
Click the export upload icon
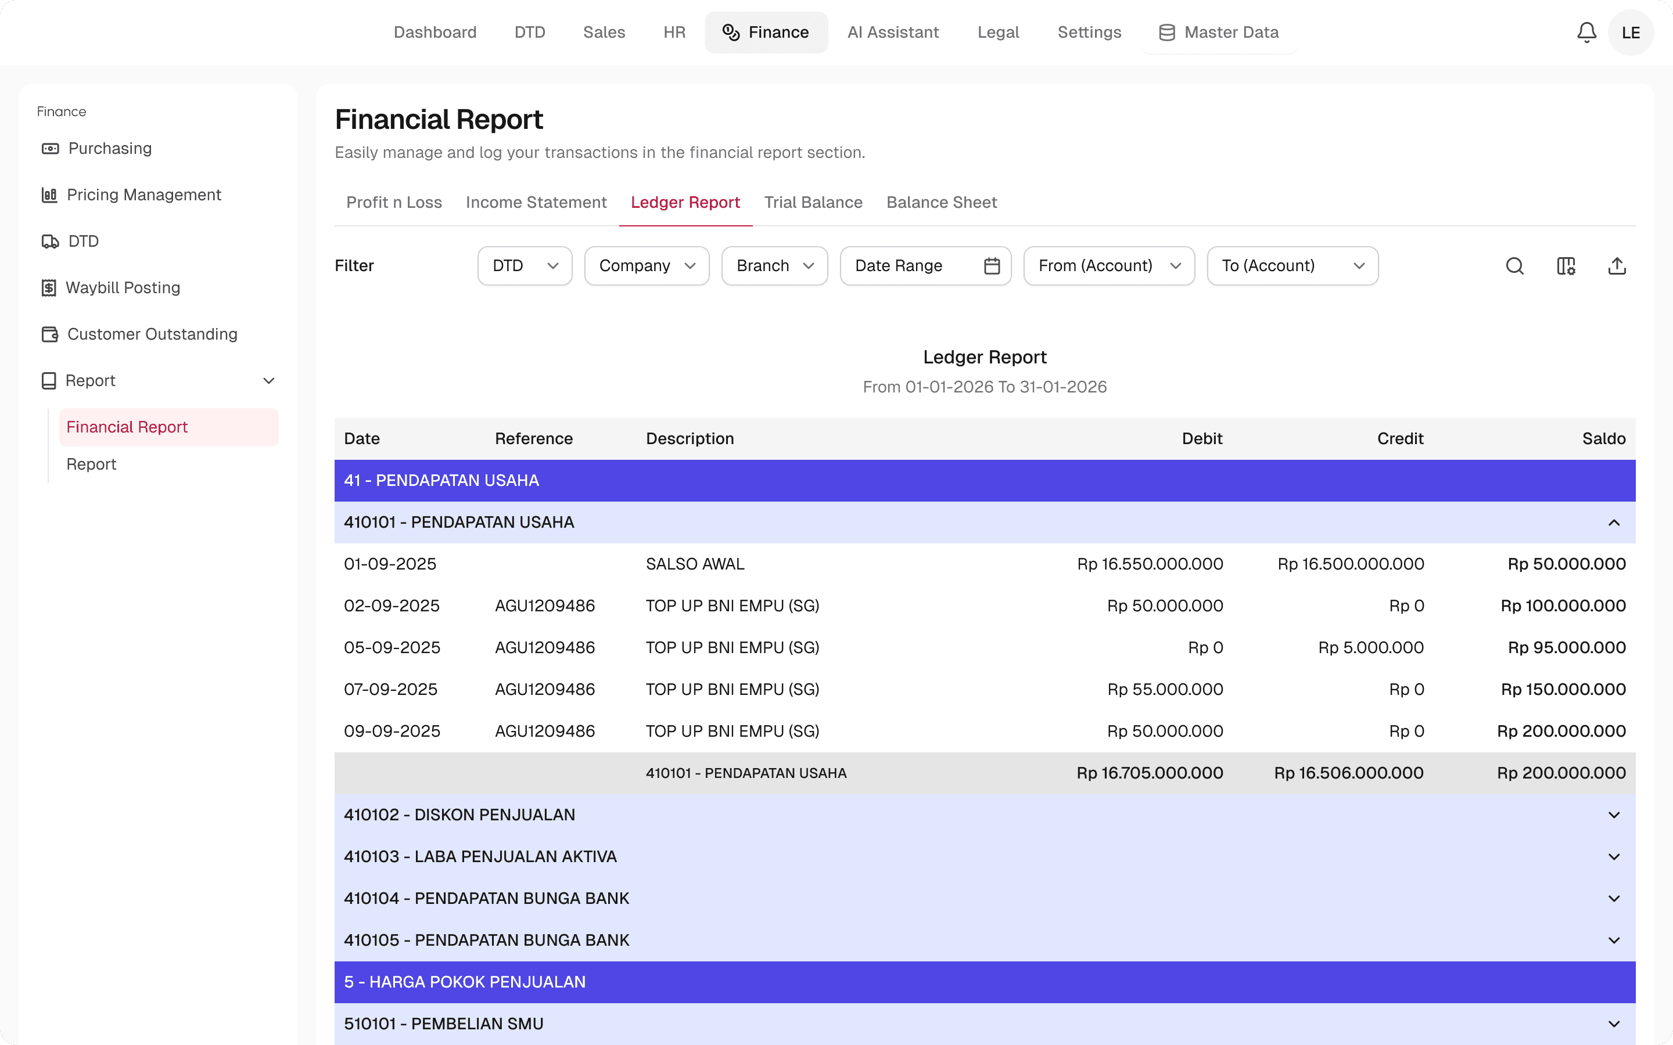tap(1617, 266)
